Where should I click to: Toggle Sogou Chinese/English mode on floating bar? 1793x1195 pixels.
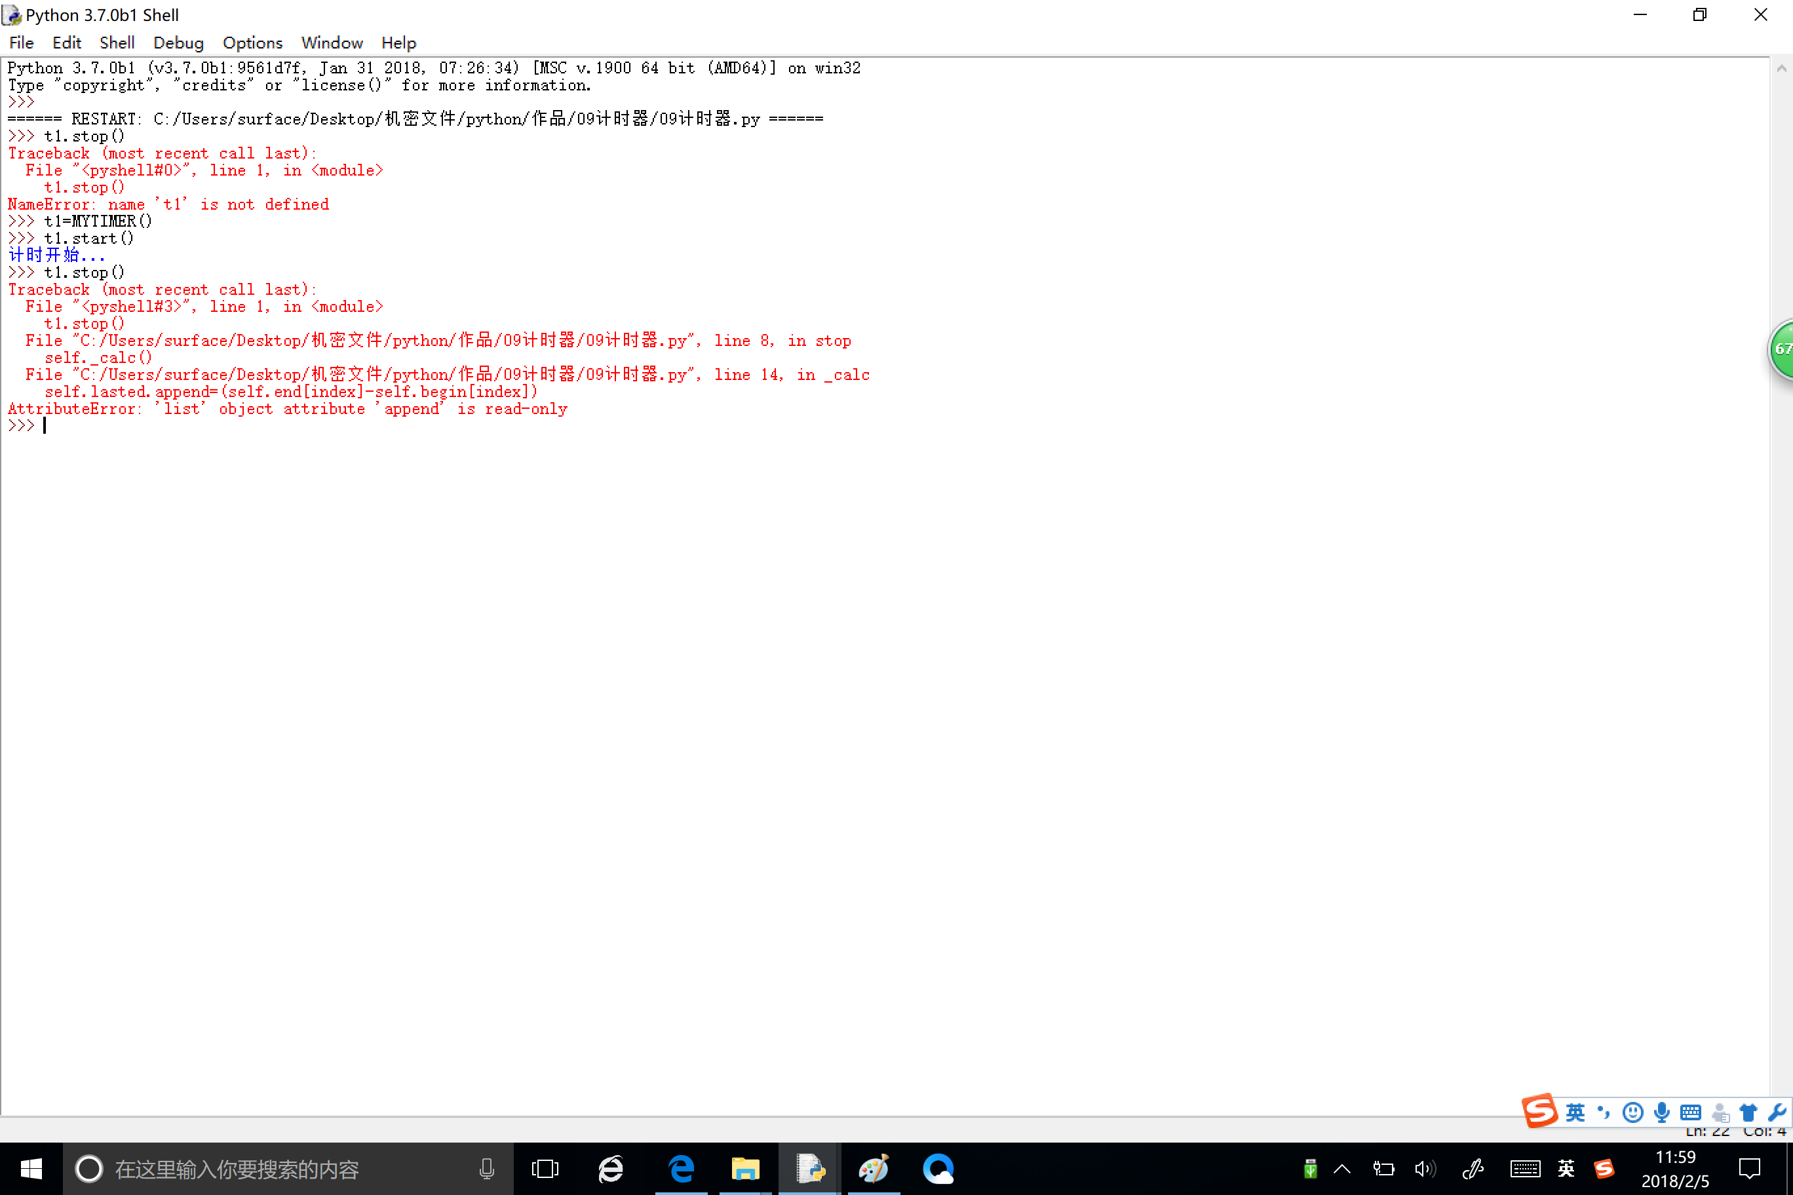point(1575,1112)
